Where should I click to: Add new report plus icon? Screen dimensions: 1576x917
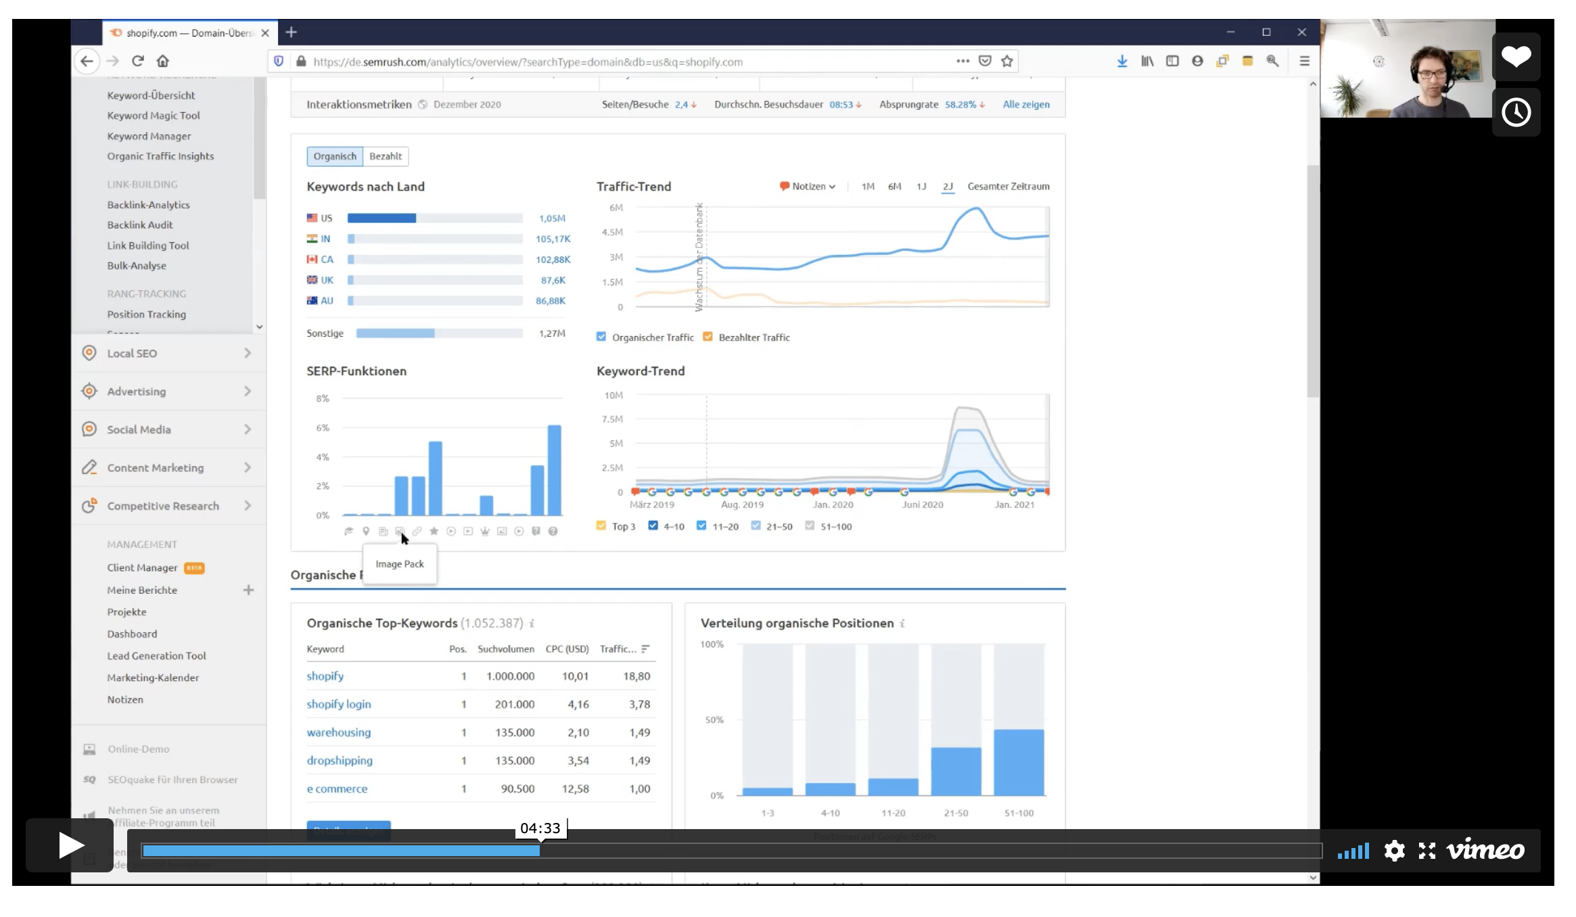(248, 590)
